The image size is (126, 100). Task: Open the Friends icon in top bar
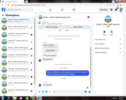[x=62, y=10]
